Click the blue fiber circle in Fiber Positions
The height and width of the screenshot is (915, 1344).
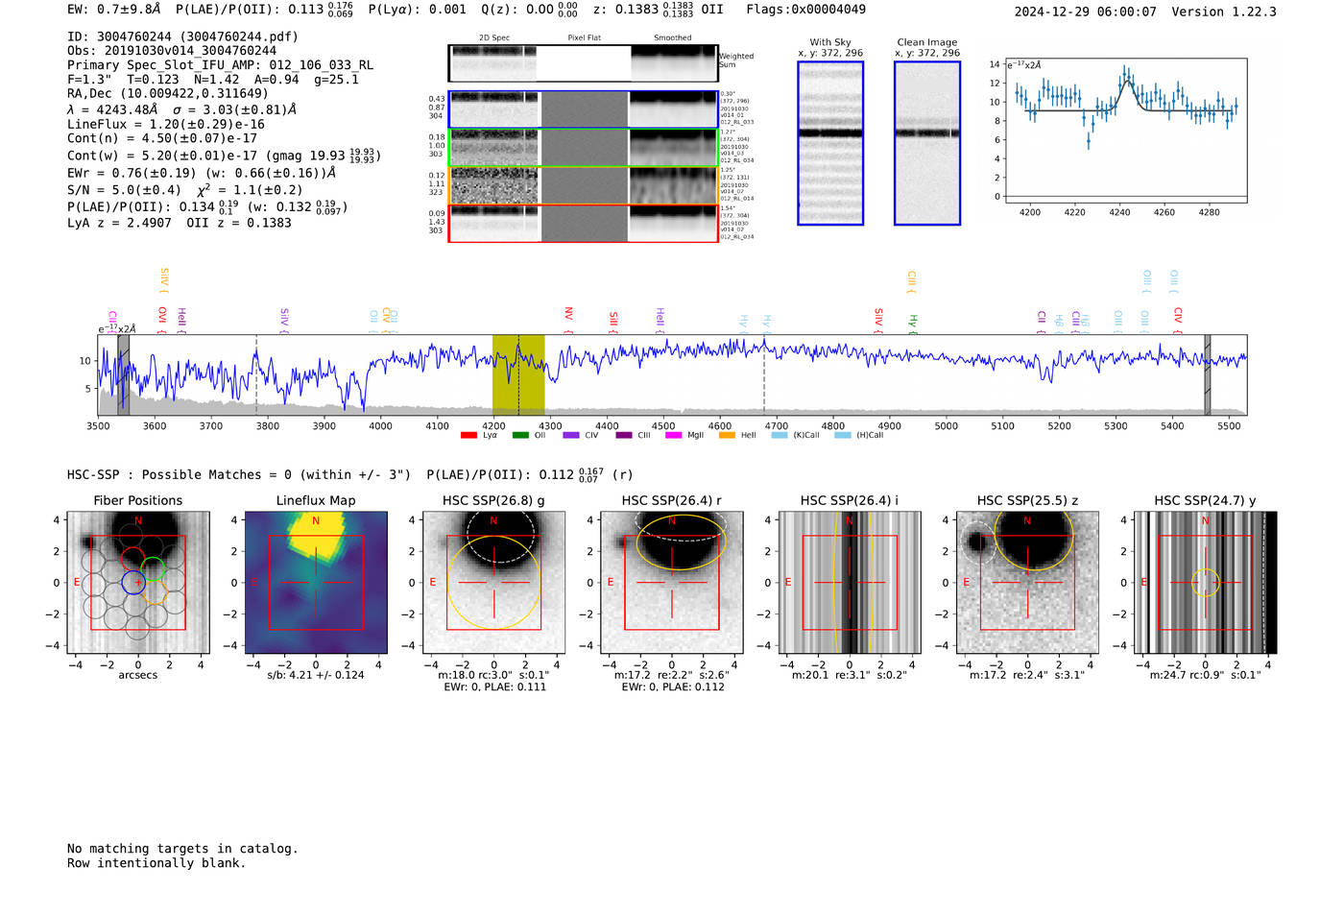pyautogui.click(x=134, y=582)
